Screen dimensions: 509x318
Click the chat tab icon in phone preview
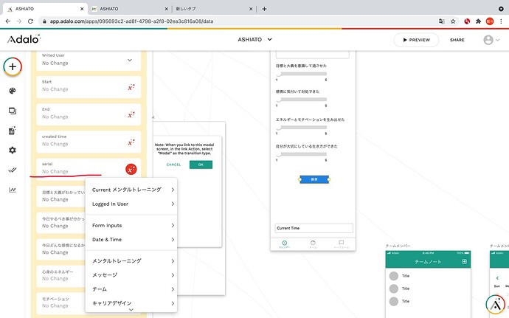coord(341,244)
